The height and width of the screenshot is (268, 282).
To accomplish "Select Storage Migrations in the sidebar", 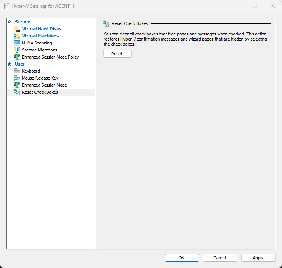I will coord(39,50).
